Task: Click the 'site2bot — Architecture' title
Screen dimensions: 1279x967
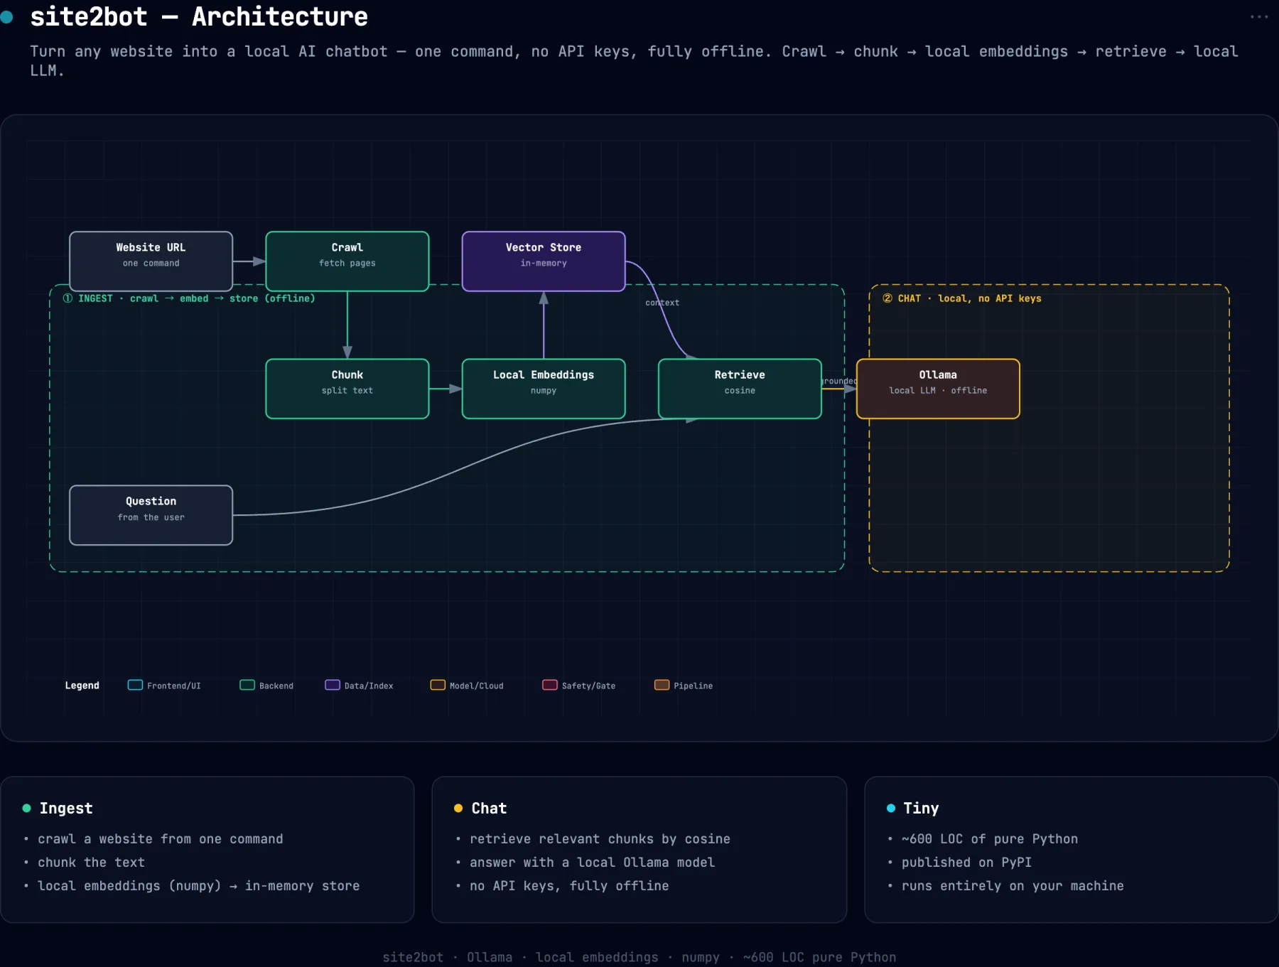Action: tap(199, 16)
